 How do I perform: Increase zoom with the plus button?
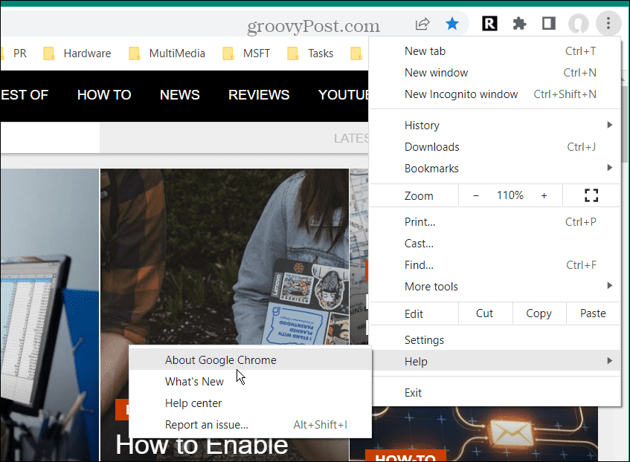(544, 195)
